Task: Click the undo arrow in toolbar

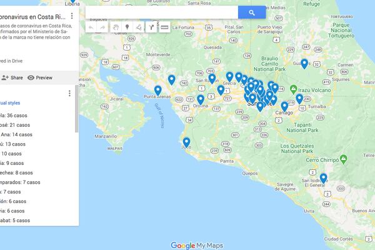Action: click(91, 27)
